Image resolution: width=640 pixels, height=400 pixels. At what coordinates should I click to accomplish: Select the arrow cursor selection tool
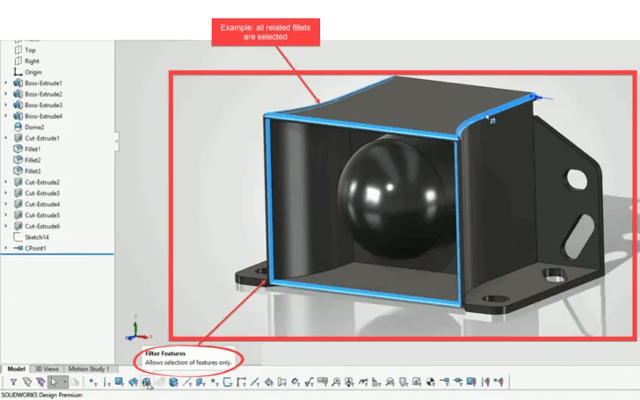[x=53, y=382]
